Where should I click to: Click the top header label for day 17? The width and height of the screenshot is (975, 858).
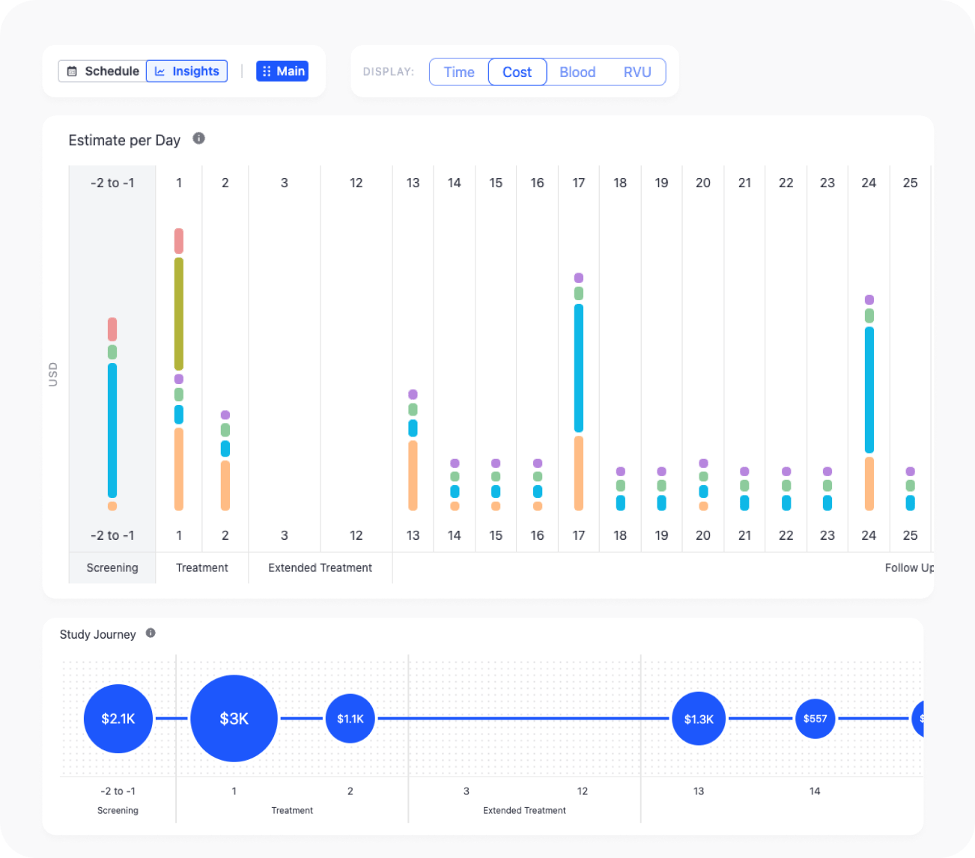(x=579, y=183)
